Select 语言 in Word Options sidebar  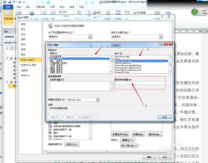(x=23, y=49)
